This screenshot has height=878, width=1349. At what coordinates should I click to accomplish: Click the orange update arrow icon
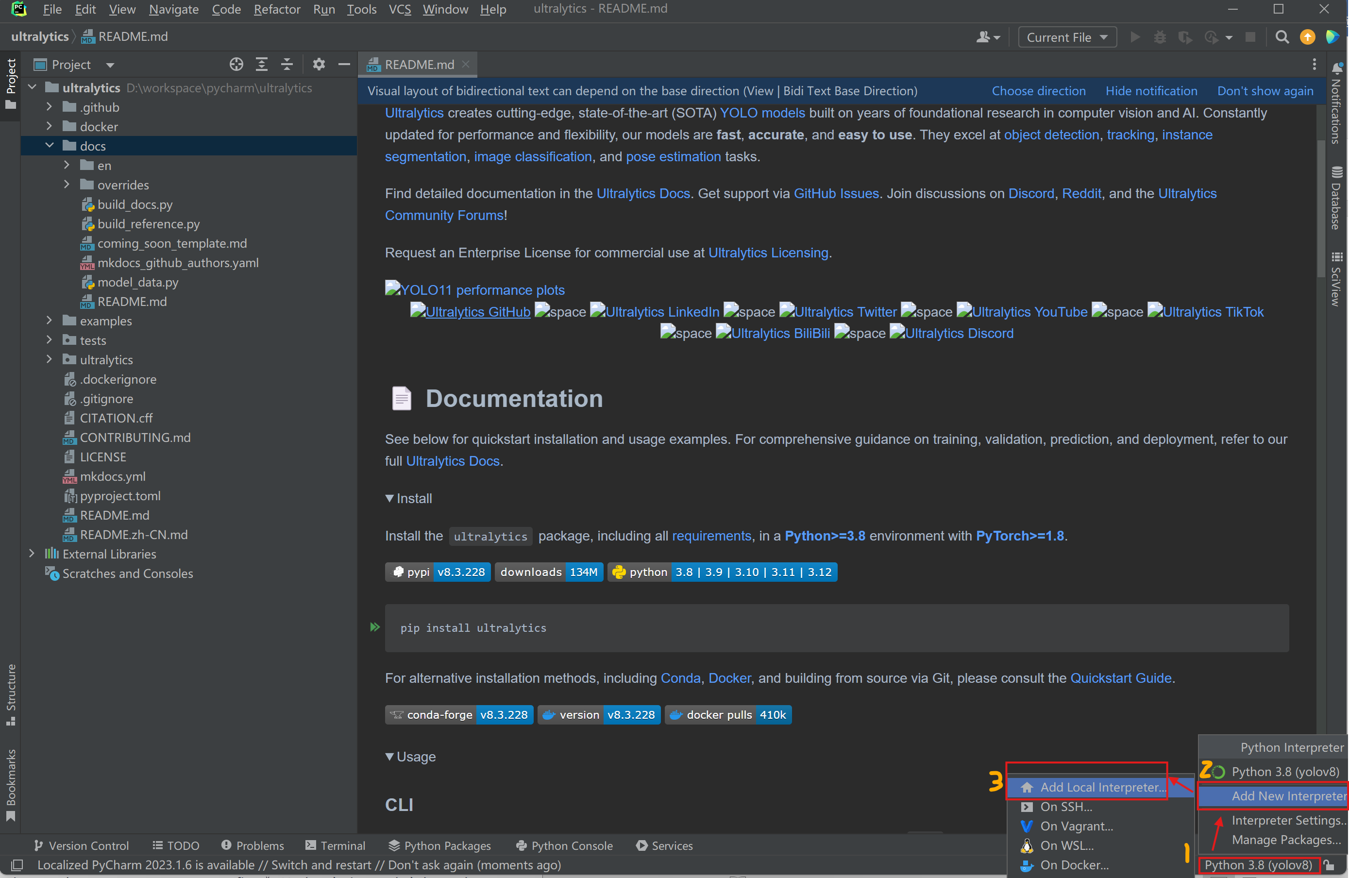(1307, 37)
